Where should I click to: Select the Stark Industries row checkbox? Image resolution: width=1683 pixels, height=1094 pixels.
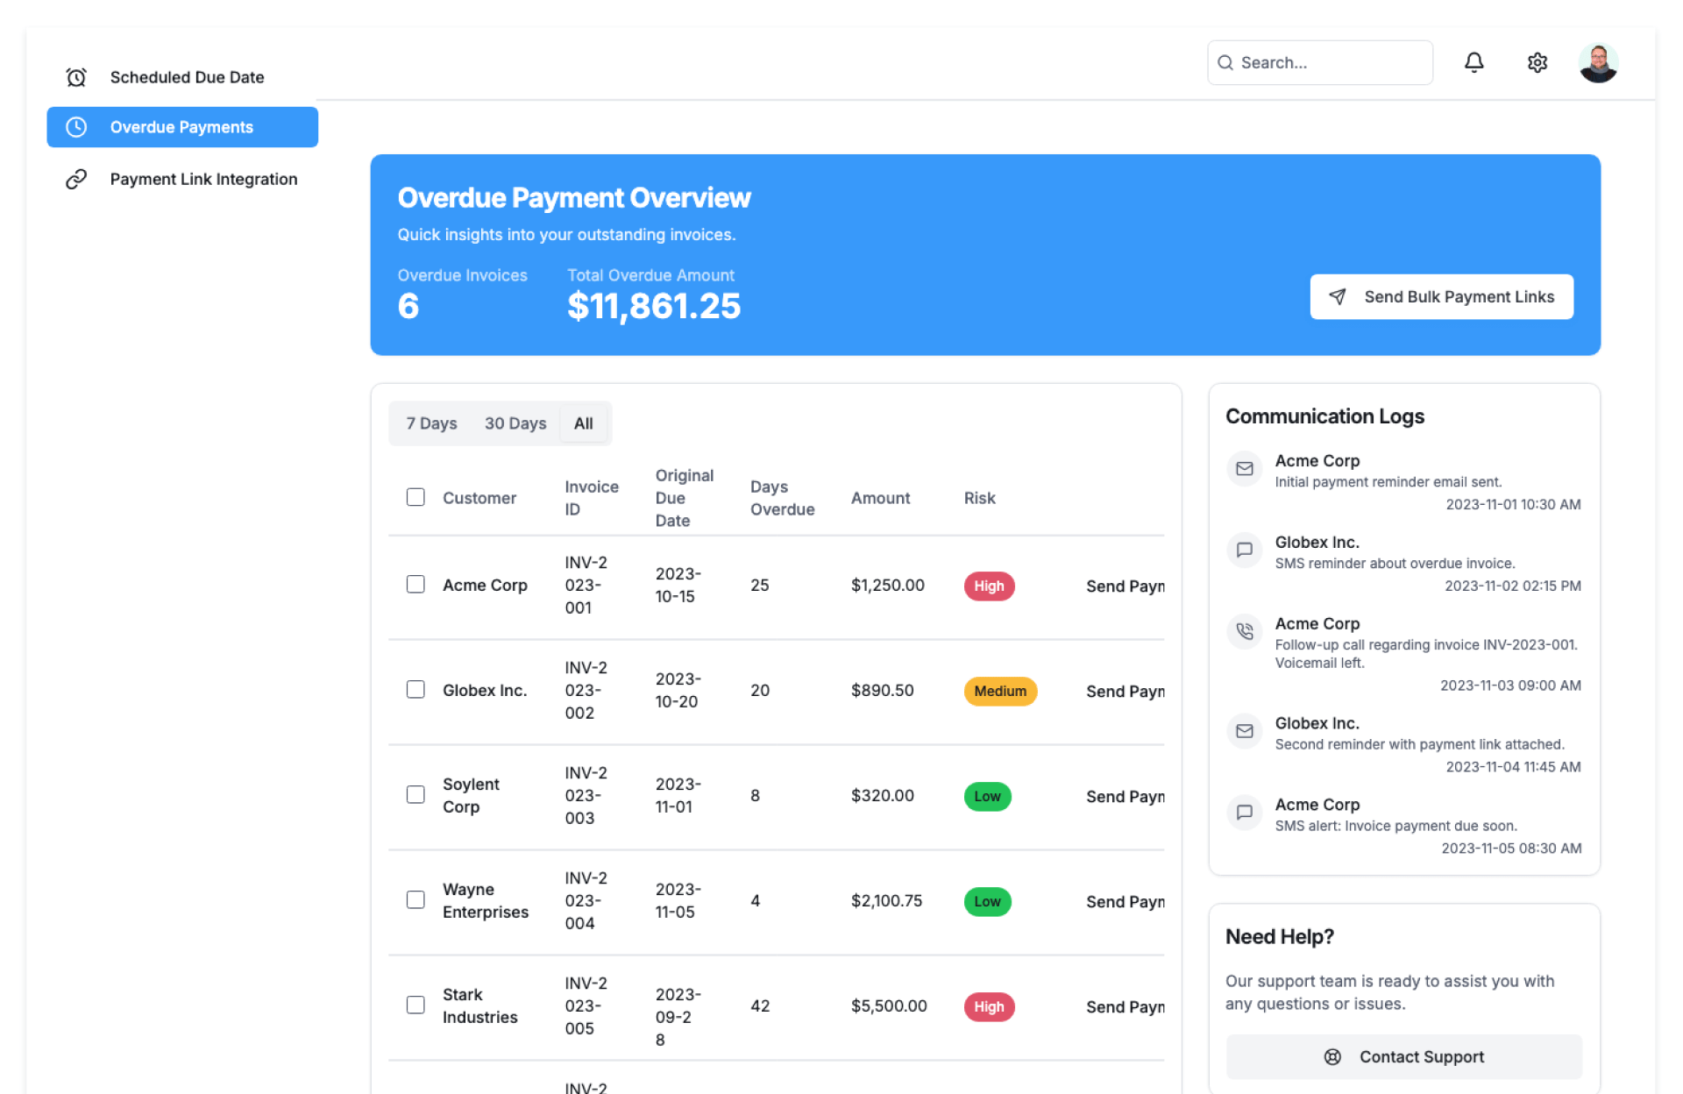click(415, 1005)
